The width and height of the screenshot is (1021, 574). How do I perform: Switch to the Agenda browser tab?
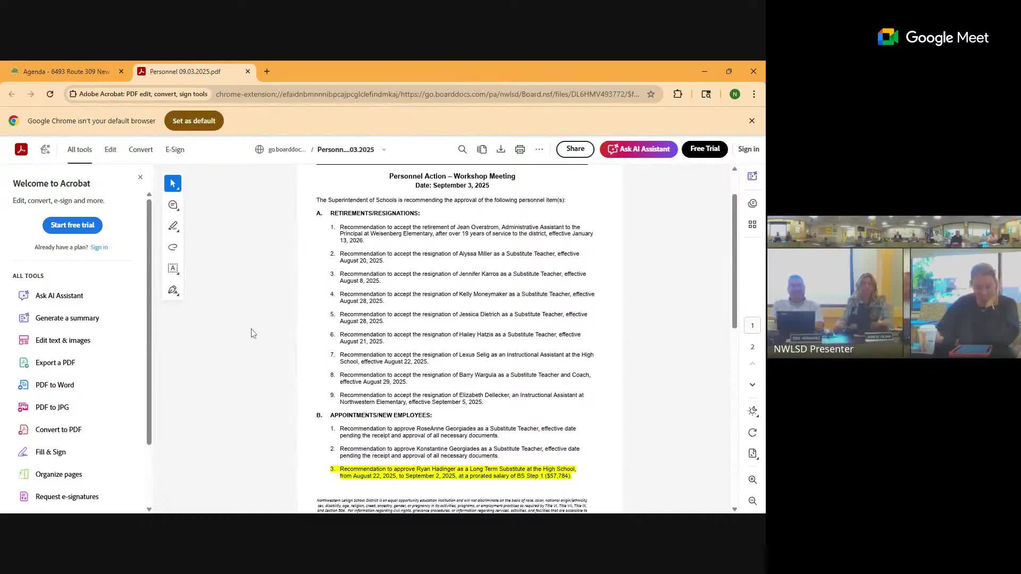point(66,71)
